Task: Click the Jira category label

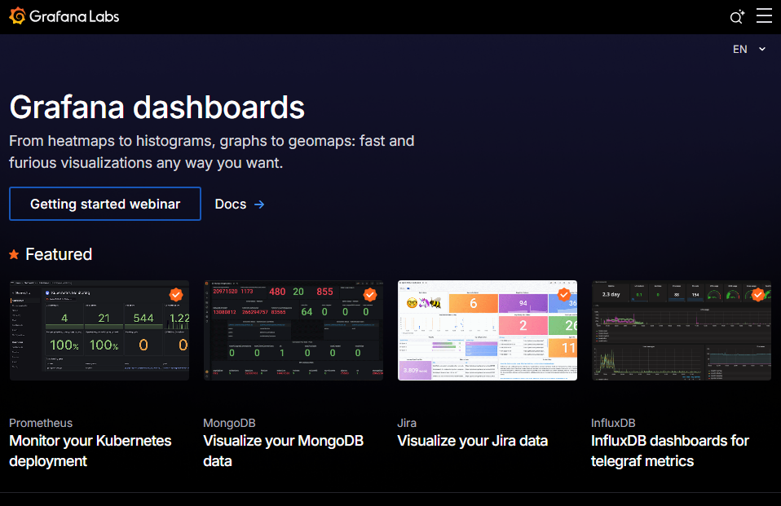Action: click(x=407, y=423)
